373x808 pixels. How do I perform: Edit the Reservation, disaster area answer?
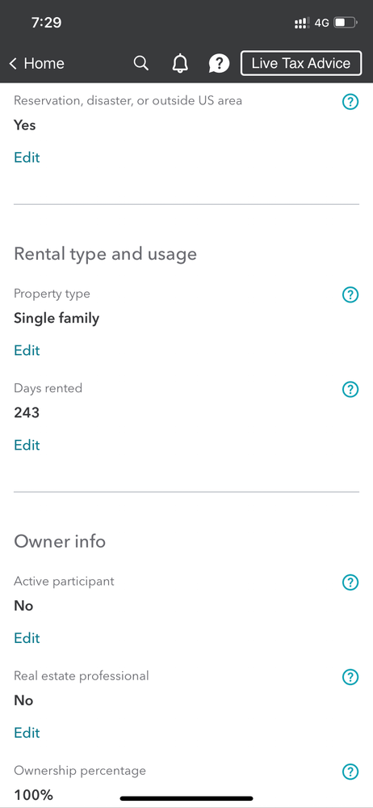27,157
